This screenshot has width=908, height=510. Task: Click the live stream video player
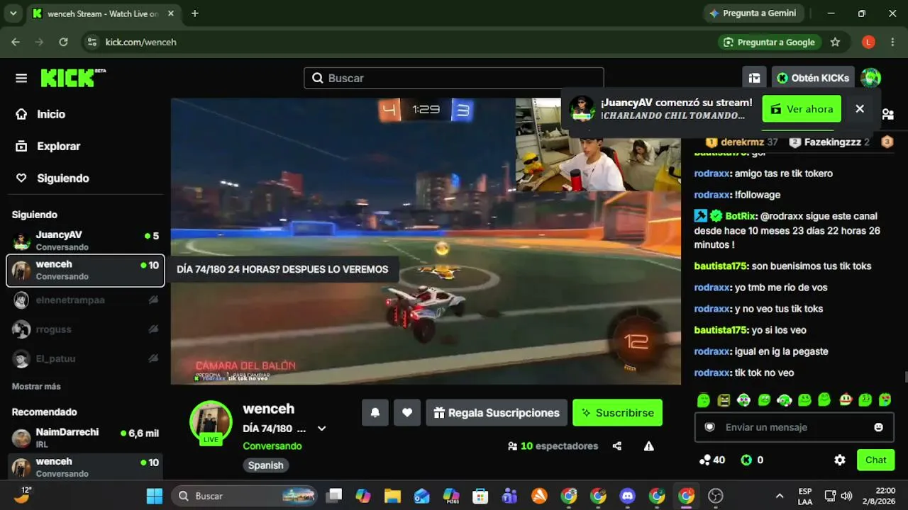tap(426, 241)
